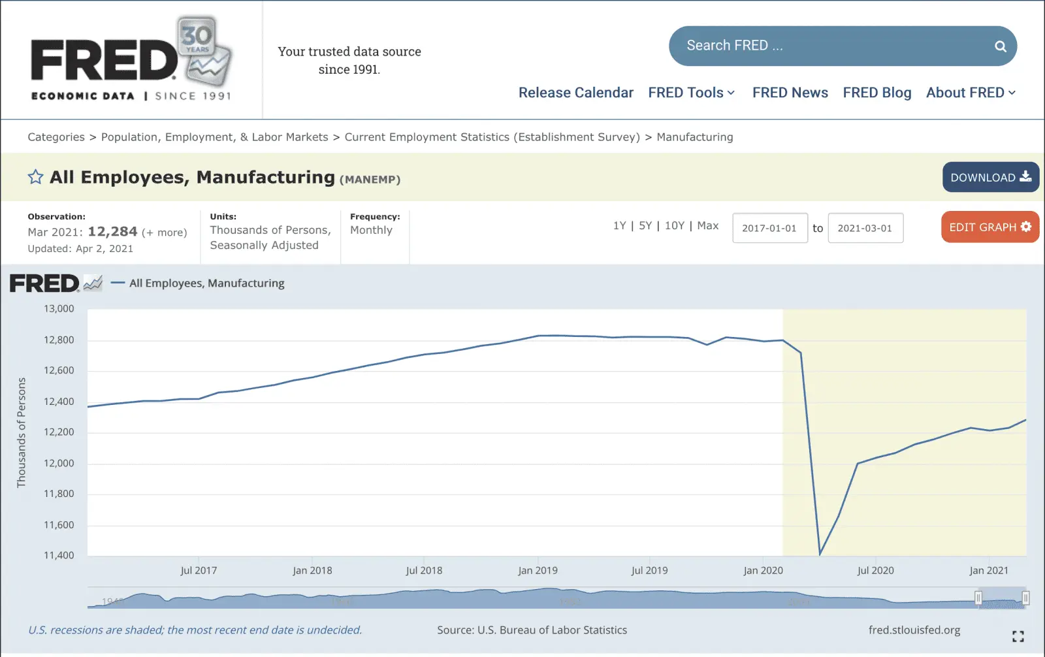This screenshot has width=1045, height=657.
Task: Select the 10Y date range
Action: [x=674, y=226]
